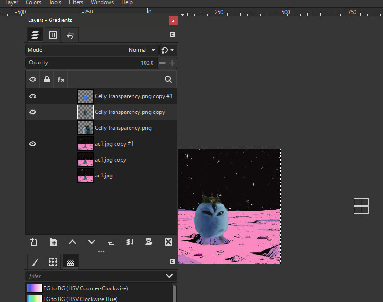Open the Colors menu
The height and width of the screenshot is (302, 383).
34,3
